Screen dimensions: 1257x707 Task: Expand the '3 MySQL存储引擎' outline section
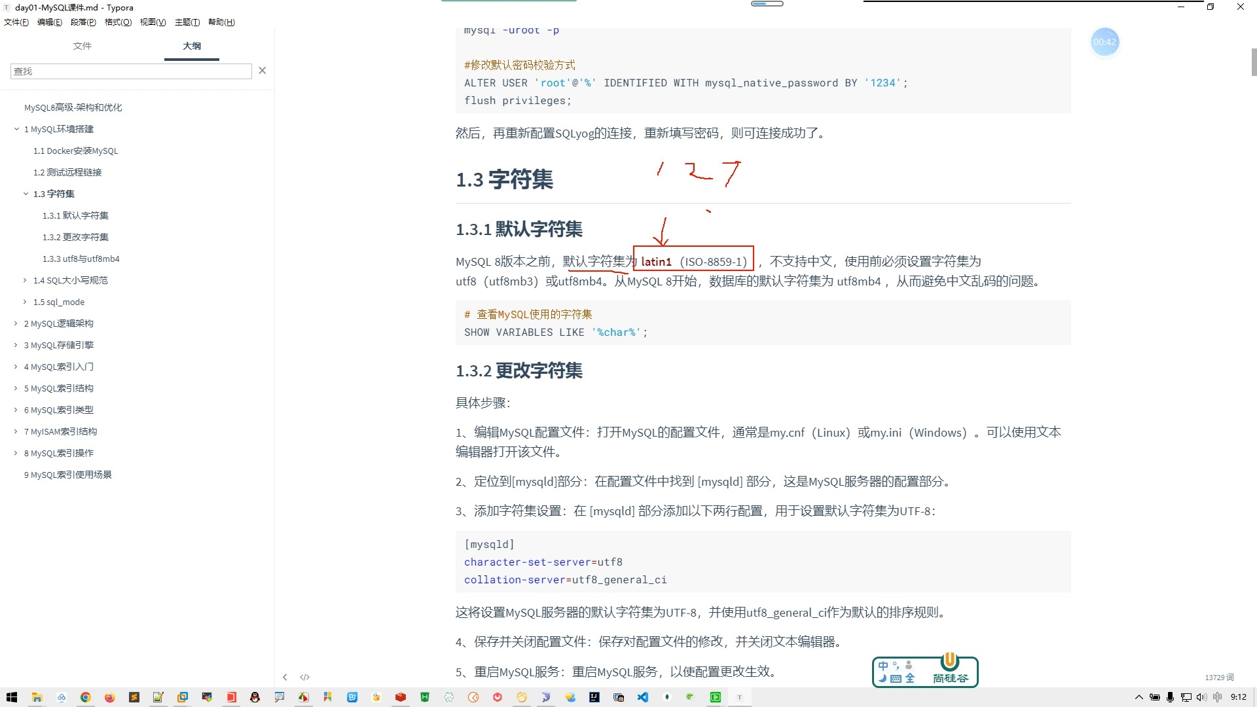pos(16,345)
